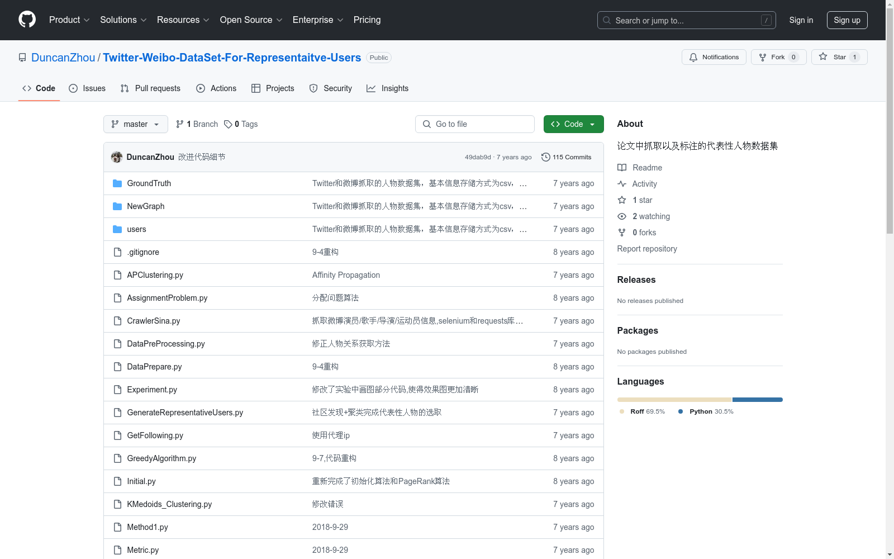Select the Code tab
The height and width of the screenshot is (559, 894).
pos(39,88)
